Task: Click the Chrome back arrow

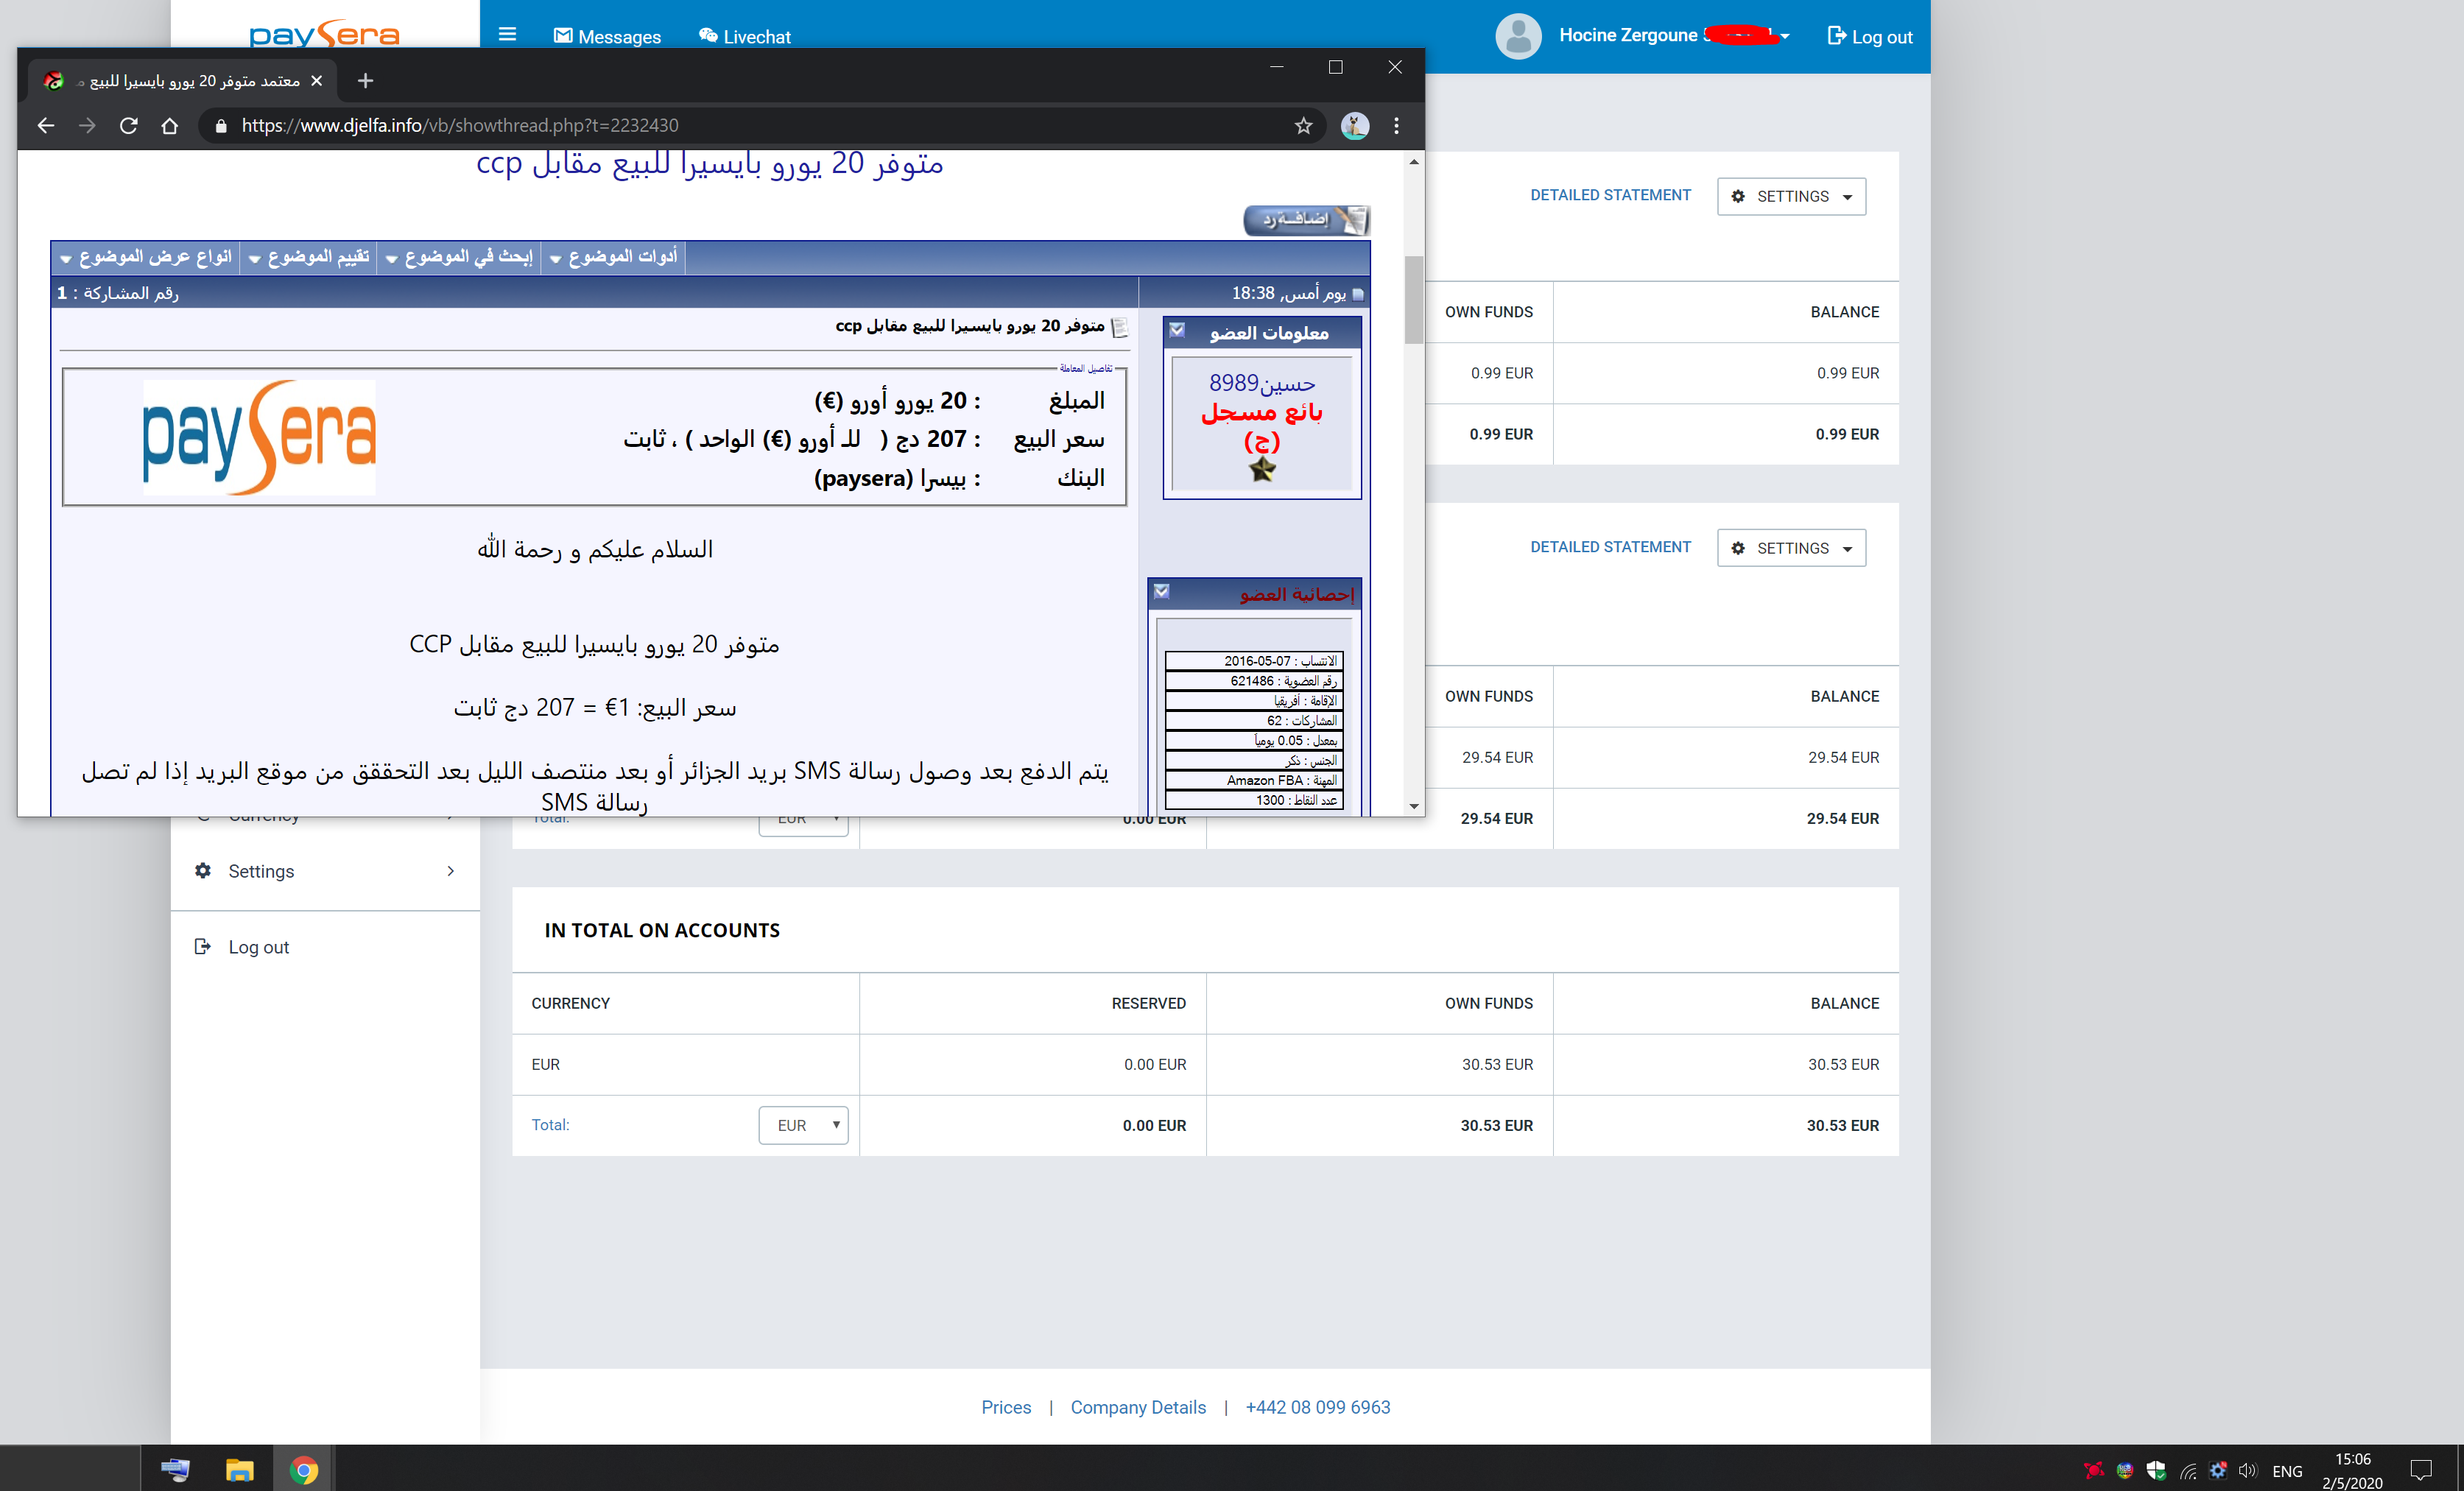Action: (x=46, y=125)
